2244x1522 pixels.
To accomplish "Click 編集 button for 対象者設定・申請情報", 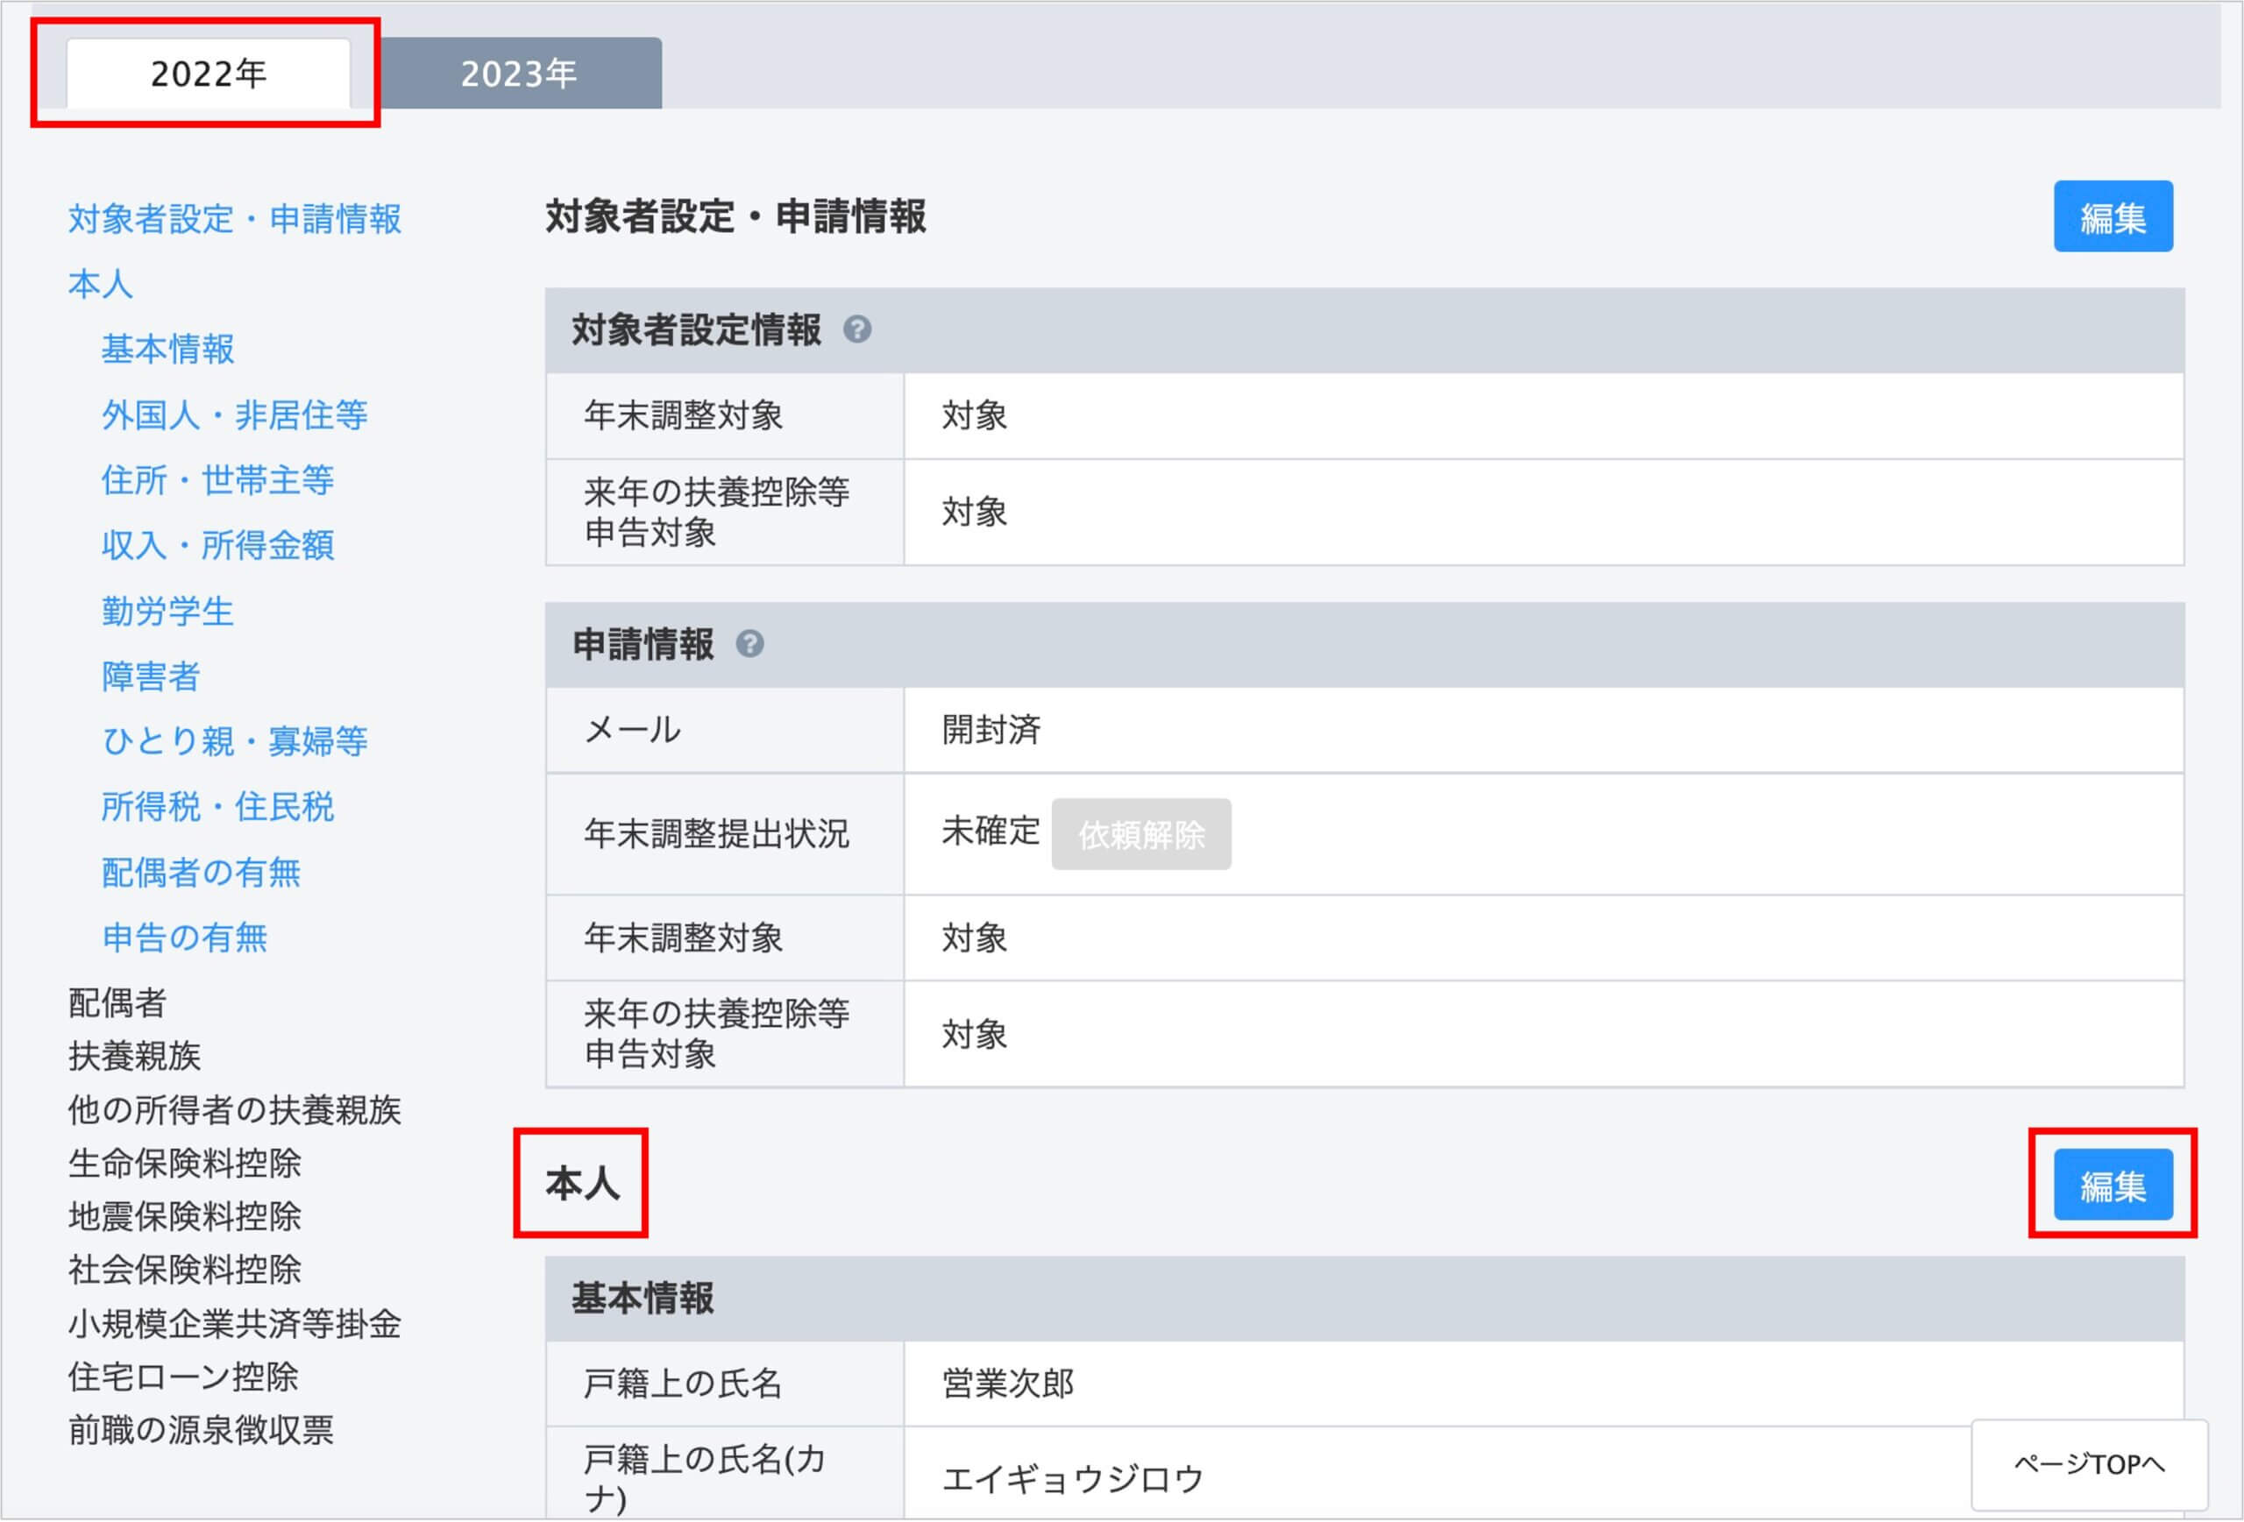I will click(2112, 217).
